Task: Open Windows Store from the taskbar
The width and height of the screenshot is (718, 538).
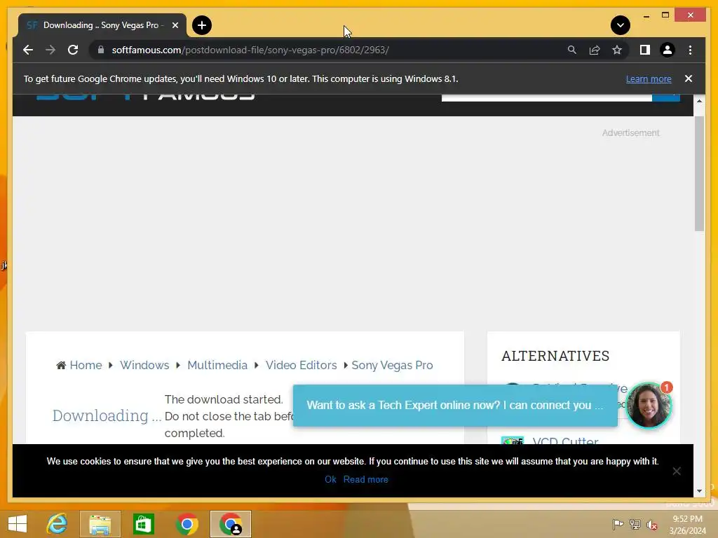Action: (x=143, y=524)
